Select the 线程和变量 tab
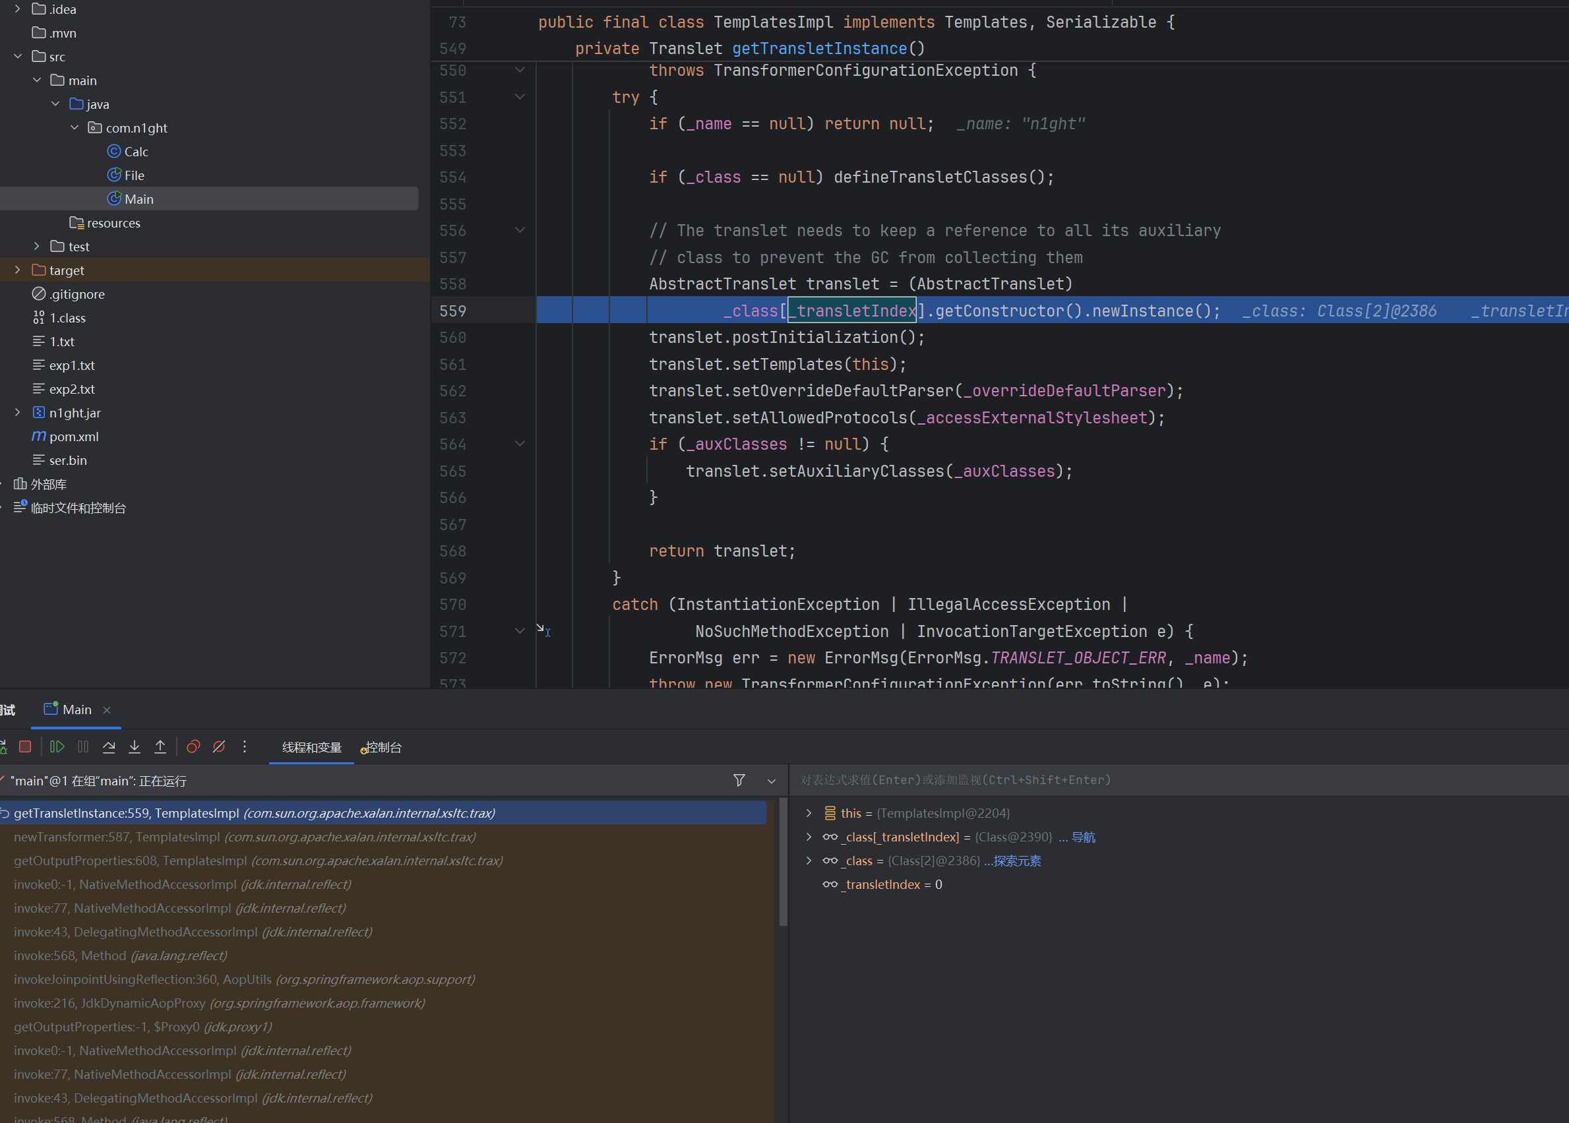This screenshot has width=1569, height=1123. (x=311, y=748)
